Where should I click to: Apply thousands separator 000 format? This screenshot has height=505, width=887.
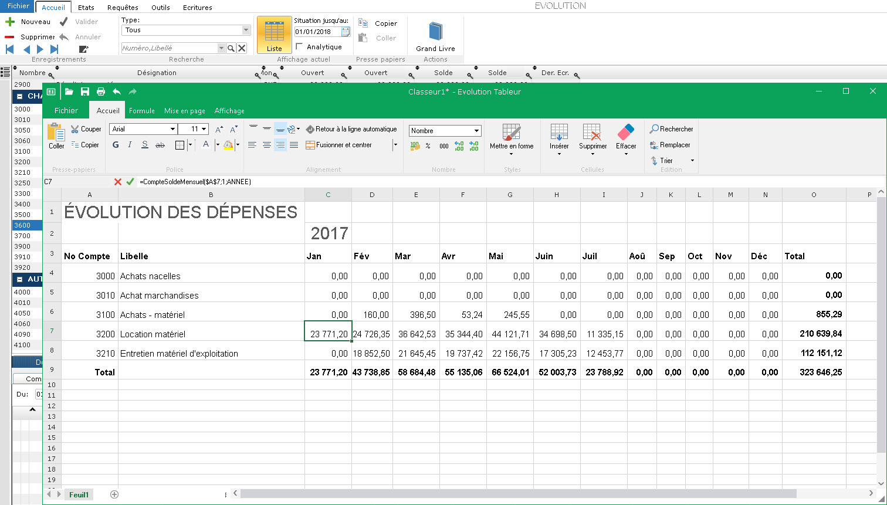pos(444,146)
